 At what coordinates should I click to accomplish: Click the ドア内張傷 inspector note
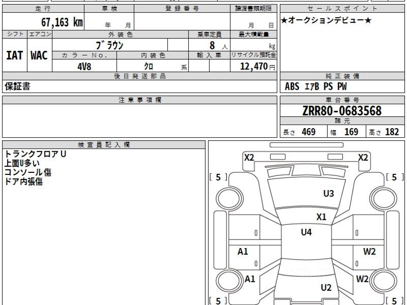pos(23,181)
